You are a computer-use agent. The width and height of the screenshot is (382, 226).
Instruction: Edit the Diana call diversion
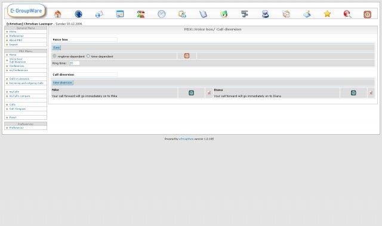pyautogui.click(x=353, y=92)
